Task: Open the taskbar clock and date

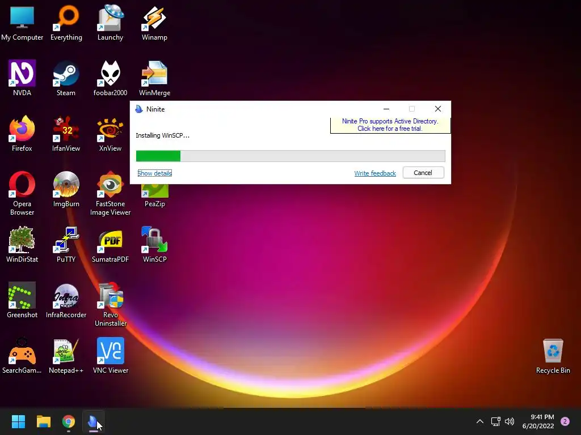Action: click(538, 421)
